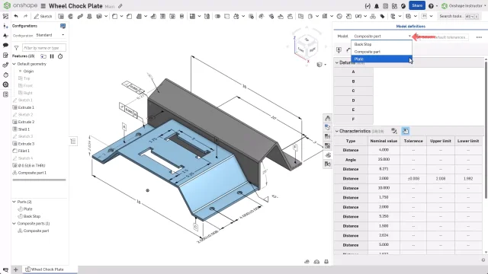The image size is (488, 274).
Task: Select datum D row
Action: tap(353, 100)
